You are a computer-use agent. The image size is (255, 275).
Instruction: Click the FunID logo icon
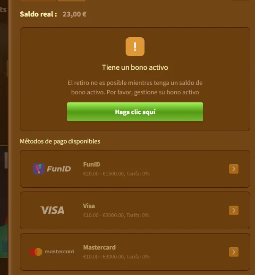tap(39, 169)
